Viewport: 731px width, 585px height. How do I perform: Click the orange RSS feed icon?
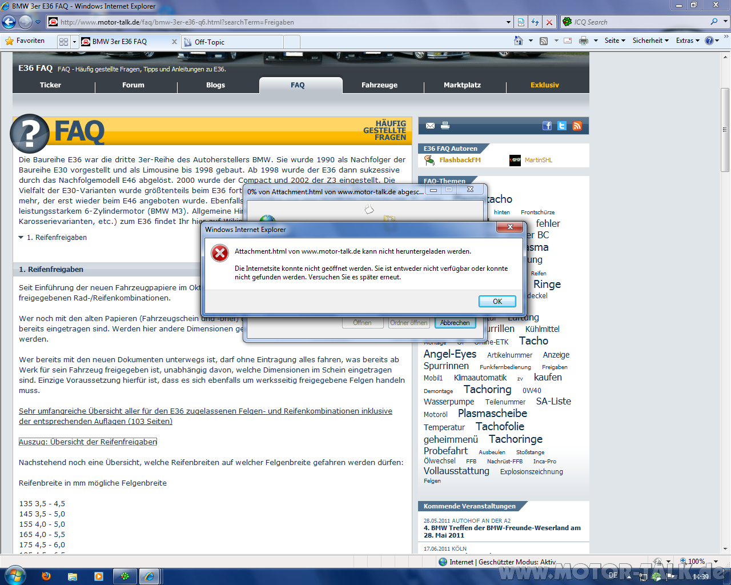click(577, 126)
